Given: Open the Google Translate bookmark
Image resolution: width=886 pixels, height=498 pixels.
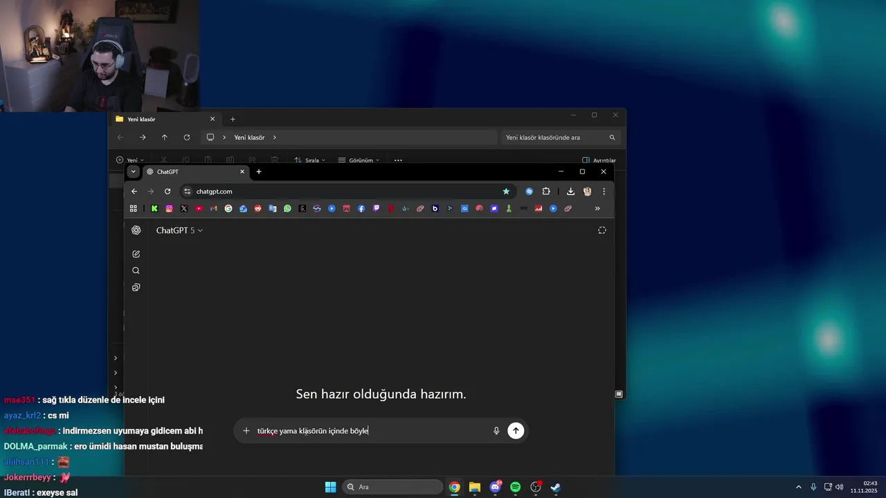Looking at the screenshot, I should 273,208.
